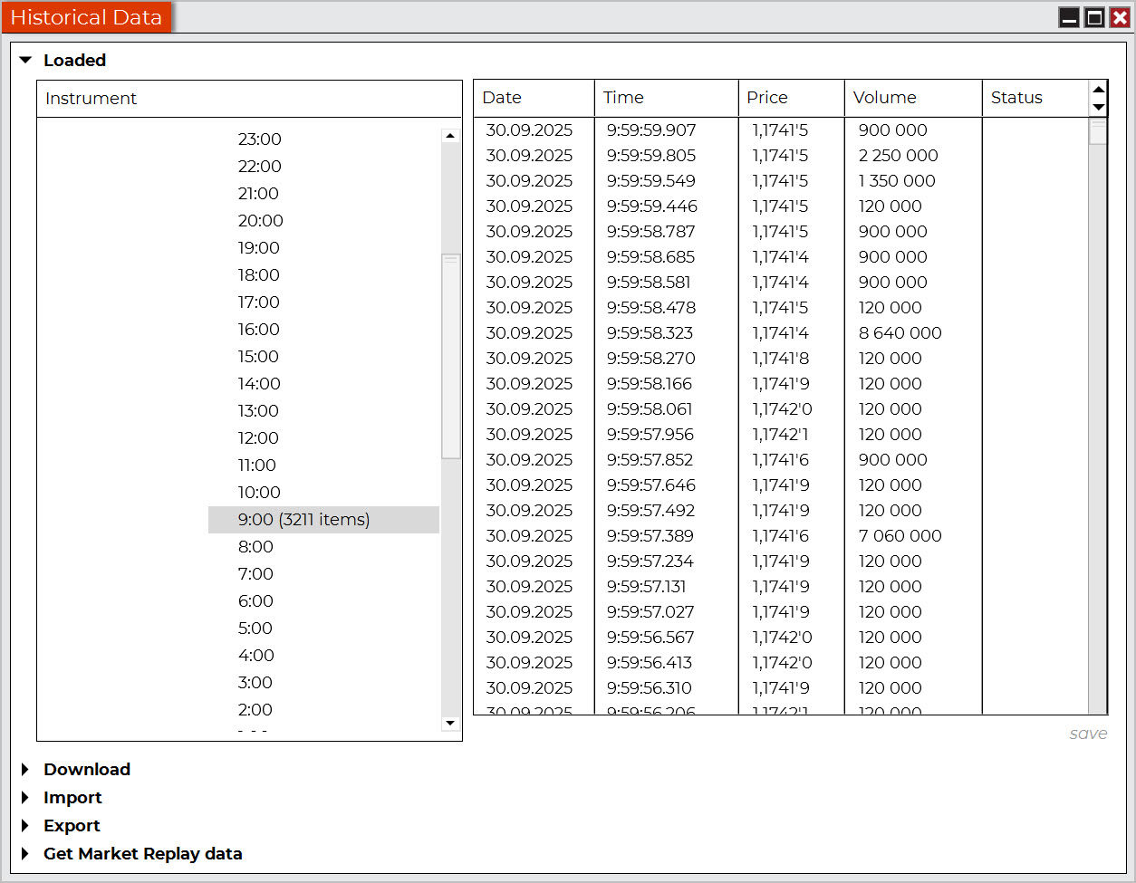The height and width of the screenshot is (883, 1136).
Task: Click data grid scroll up arrow
Action: (1099, 89)
